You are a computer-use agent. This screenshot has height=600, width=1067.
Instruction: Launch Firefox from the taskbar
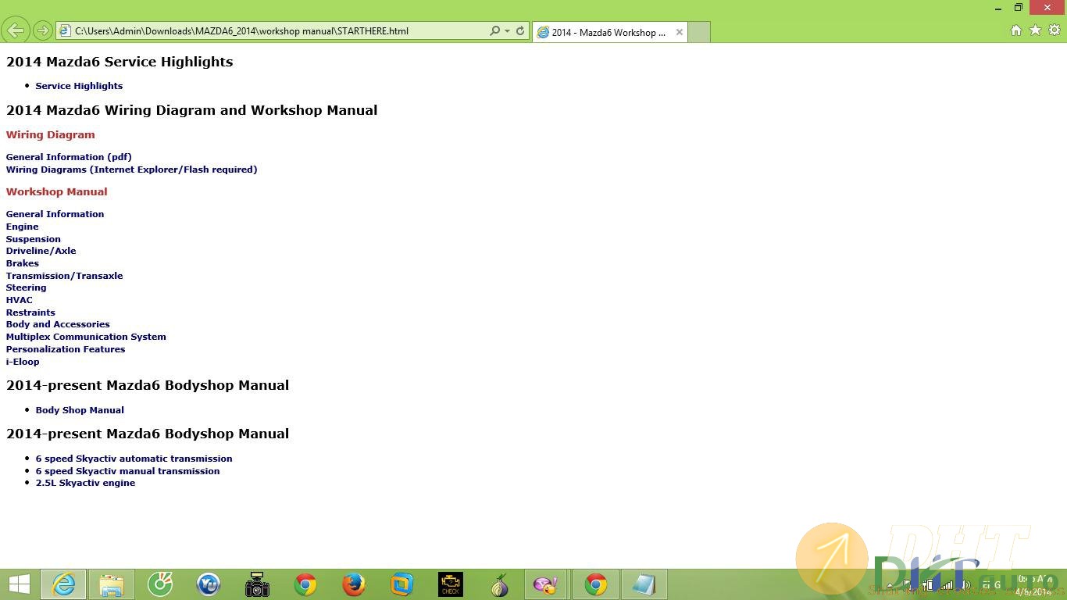(354, 584)
